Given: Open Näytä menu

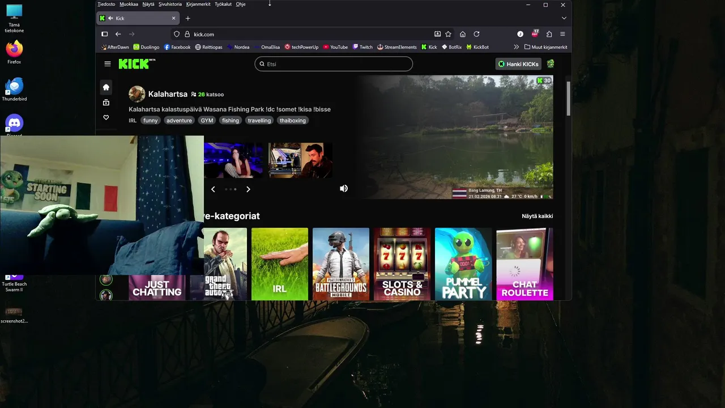Looking at the screenshot, I should click(x=148, y=4).
